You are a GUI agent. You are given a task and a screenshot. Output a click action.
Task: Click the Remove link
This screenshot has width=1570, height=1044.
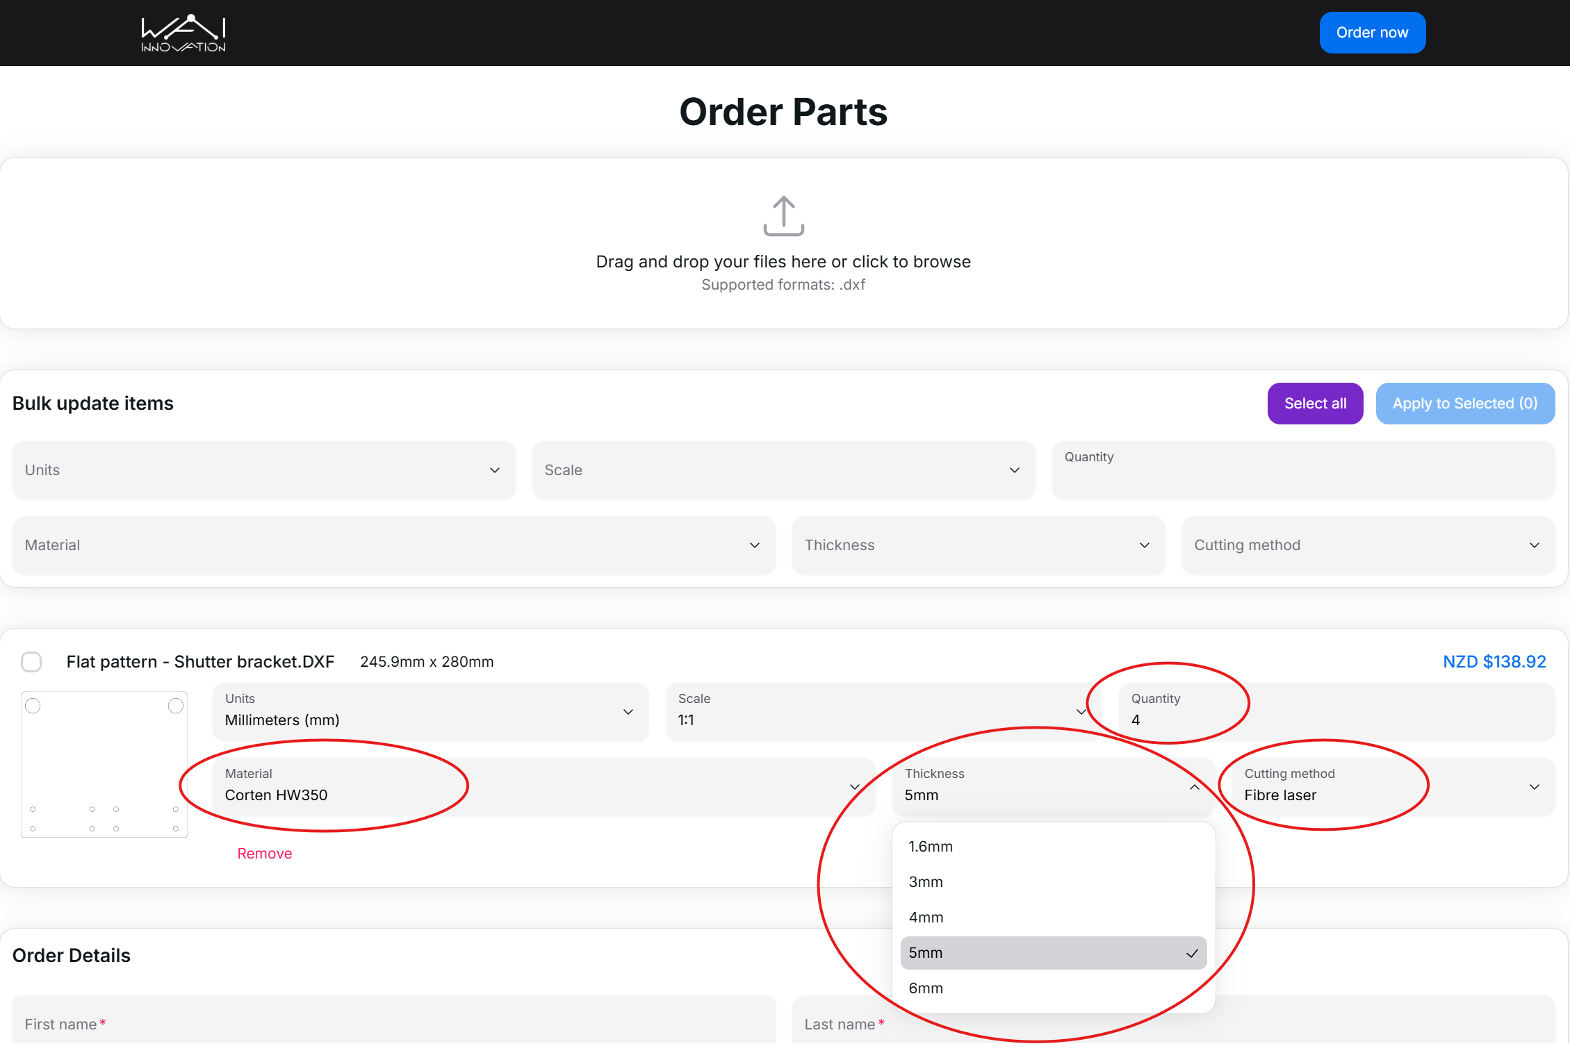coord(264,854)
